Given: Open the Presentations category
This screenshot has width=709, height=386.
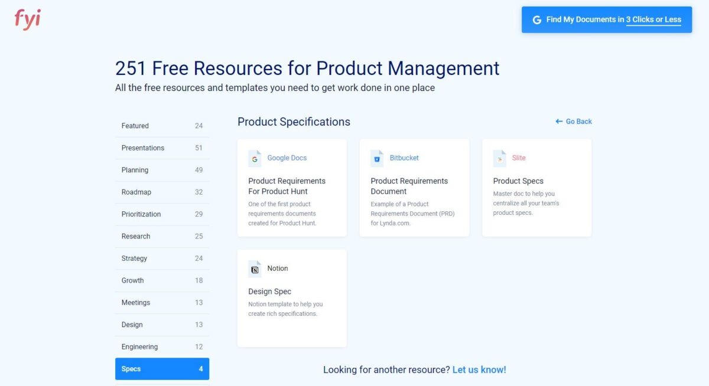Looking at the screenshot, I should pos(162,148).
